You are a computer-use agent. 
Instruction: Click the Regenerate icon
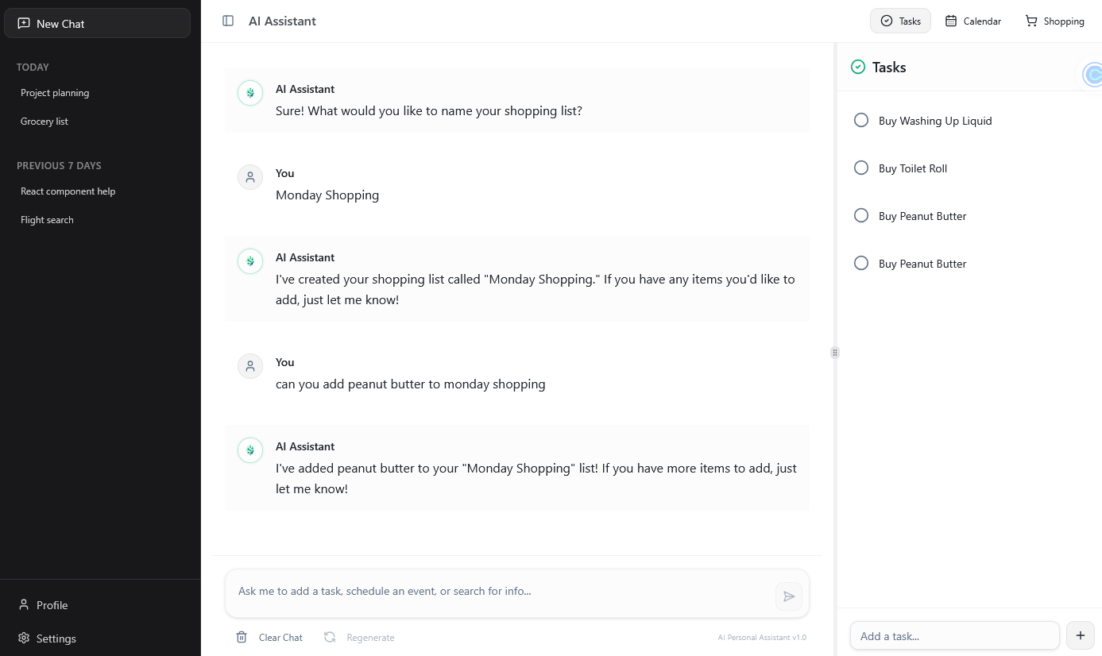click(x=330, y=637)
